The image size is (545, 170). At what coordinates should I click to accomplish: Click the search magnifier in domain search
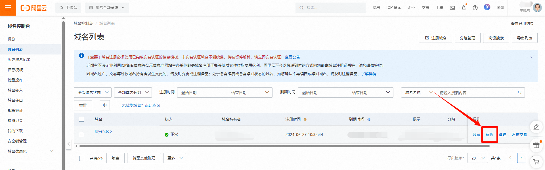519,92
